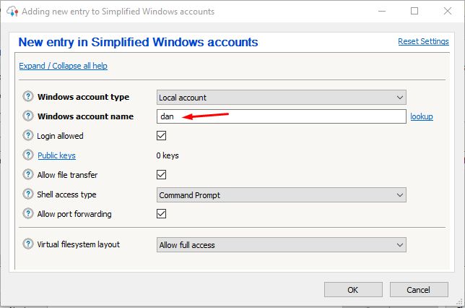Show help icon for Login allowed
The image size is (465, 308).
[x=28, y=135]
